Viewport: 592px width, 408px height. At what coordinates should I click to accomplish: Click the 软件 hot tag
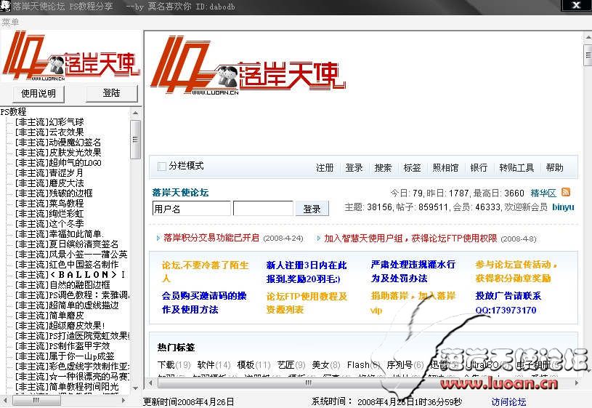[x=214, y=365]
